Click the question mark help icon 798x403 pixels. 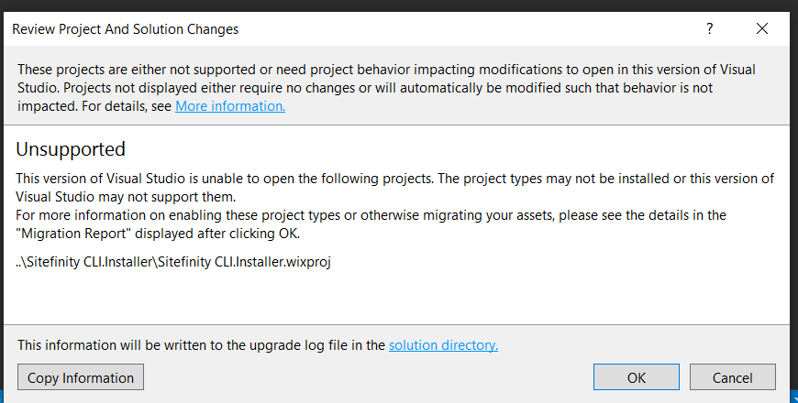709,28
